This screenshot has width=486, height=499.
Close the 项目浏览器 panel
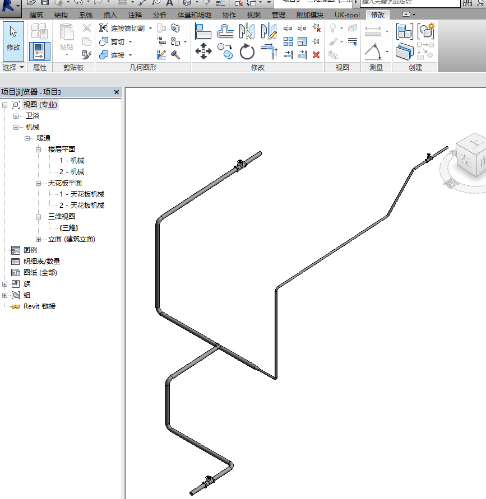click(x=117, y=92)
